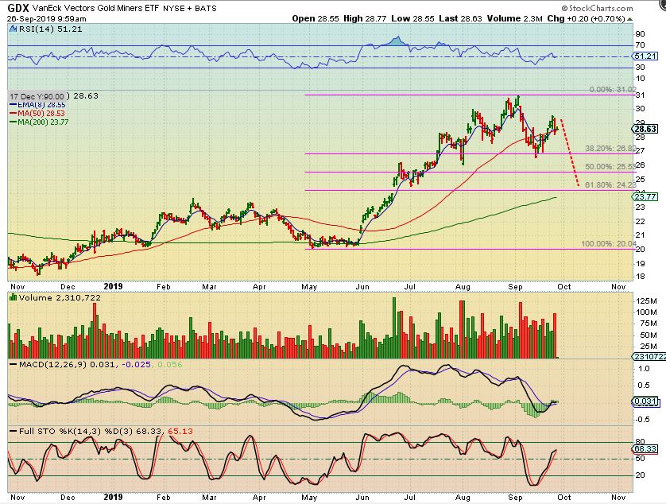Click the 2310722 volume axis tag
Image resolution: width=666 pixels, height=504 pixels.
[649, 357]
